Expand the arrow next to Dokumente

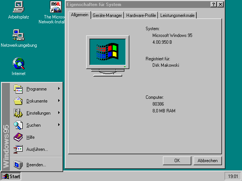coord(59,101)
